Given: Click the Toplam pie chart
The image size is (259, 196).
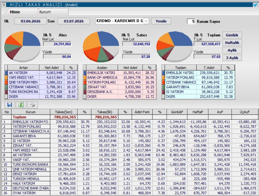Looking at the screenshot, I should pyautogui.click(x=174, y=47).
